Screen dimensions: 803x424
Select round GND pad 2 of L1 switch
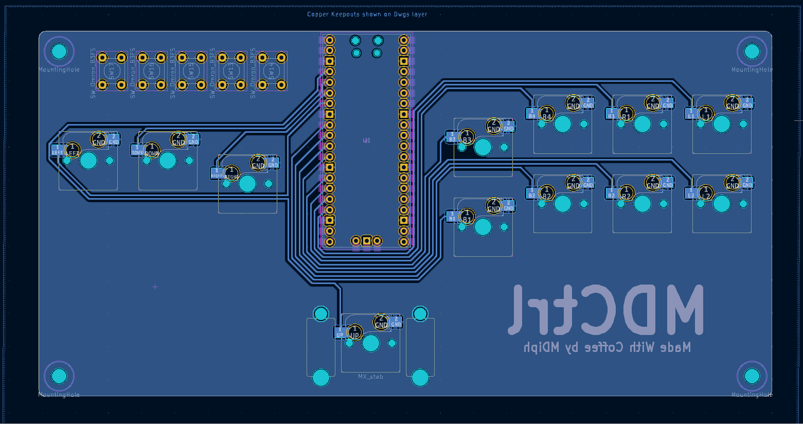(732, 102)
